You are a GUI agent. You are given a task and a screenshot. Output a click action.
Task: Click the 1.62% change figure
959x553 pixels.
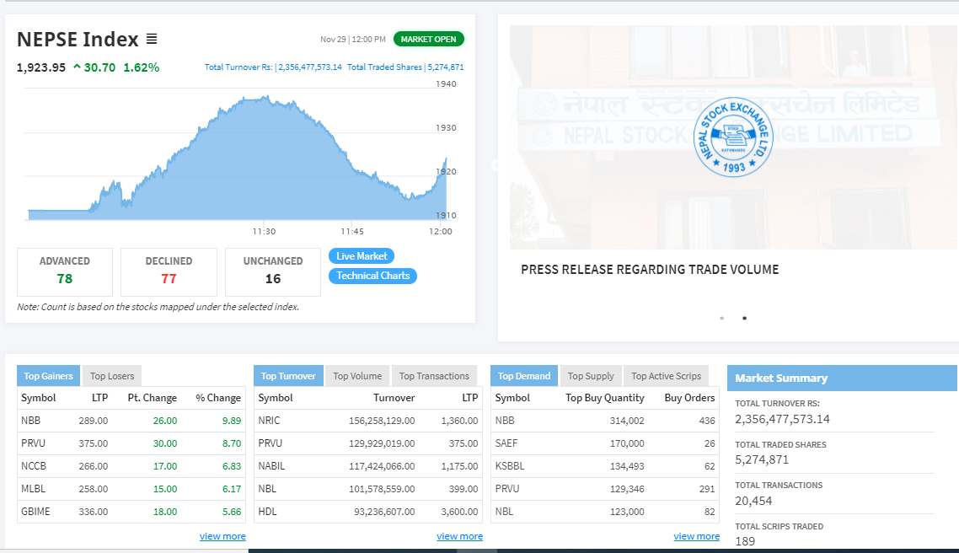[x=142, y=67]
